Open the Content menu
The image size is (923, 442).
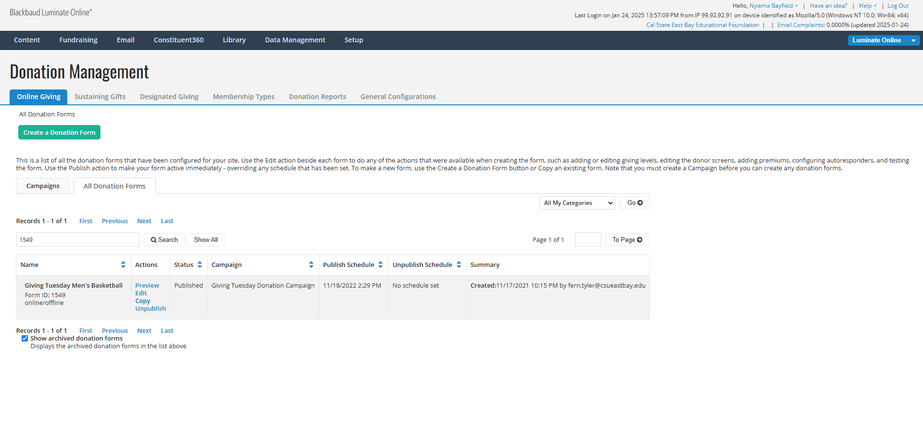click(x=27, y=40)
